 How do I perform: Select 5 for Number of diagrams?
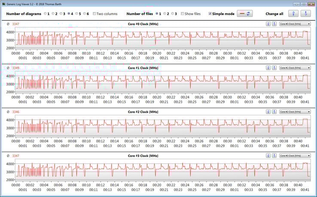pos(77,14)
